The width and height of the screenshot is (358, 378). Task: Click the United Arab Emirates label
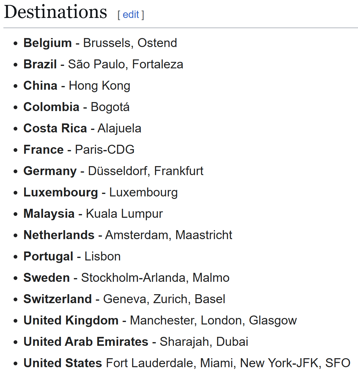point(86,342)
